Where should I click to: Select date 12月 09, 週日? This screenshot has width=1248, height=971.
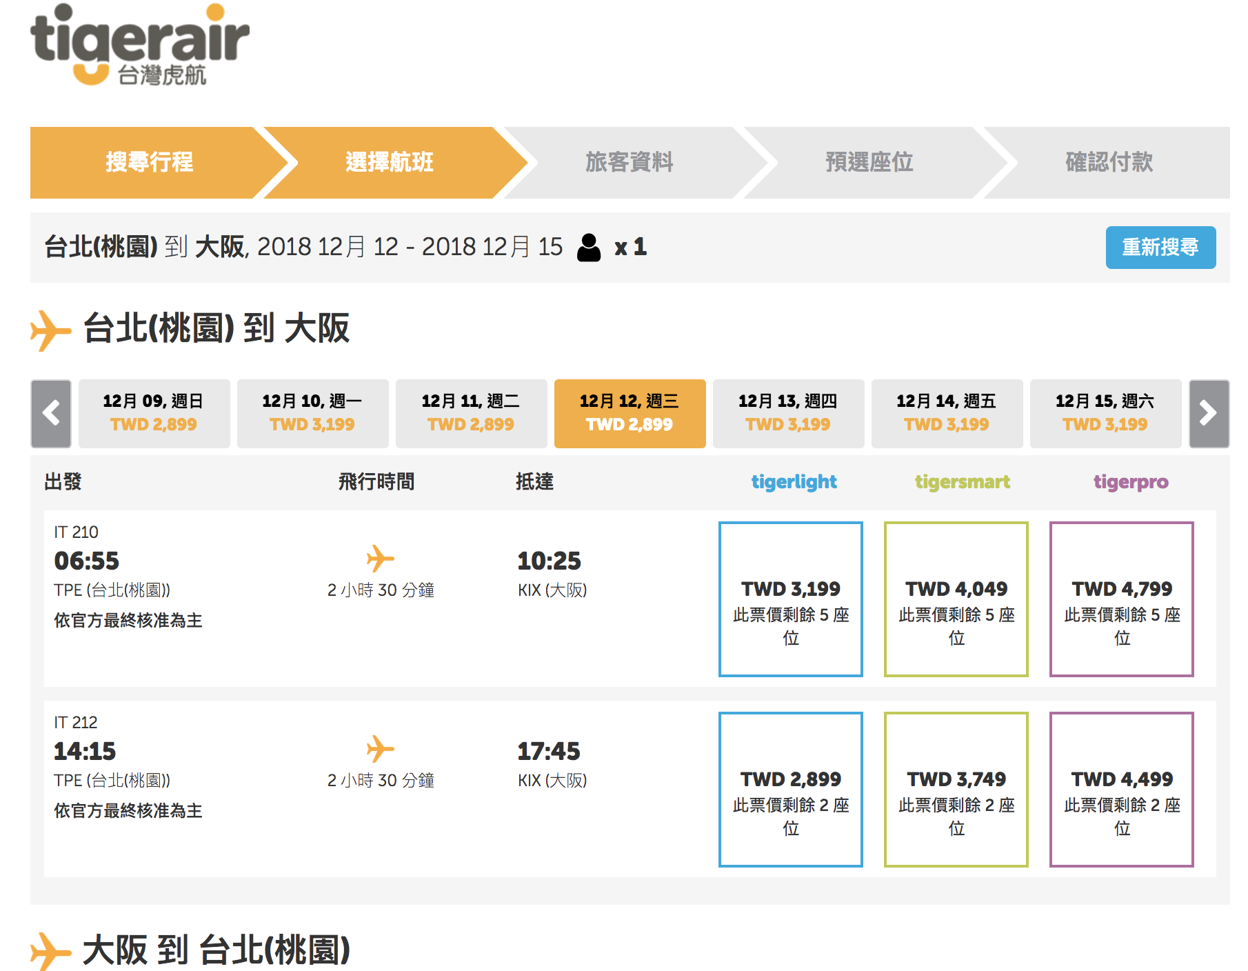(154, 414)
